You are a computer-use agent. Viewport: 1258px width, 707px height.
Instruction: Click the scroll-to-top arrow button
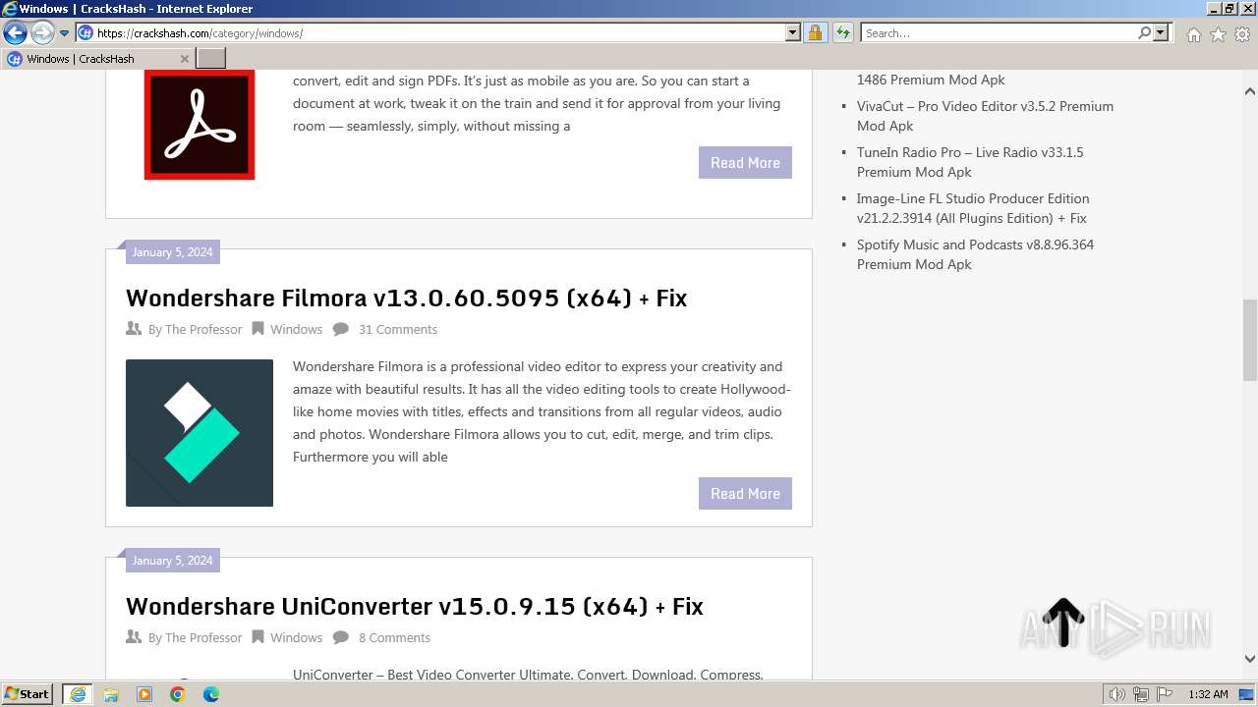(1062, 623)
